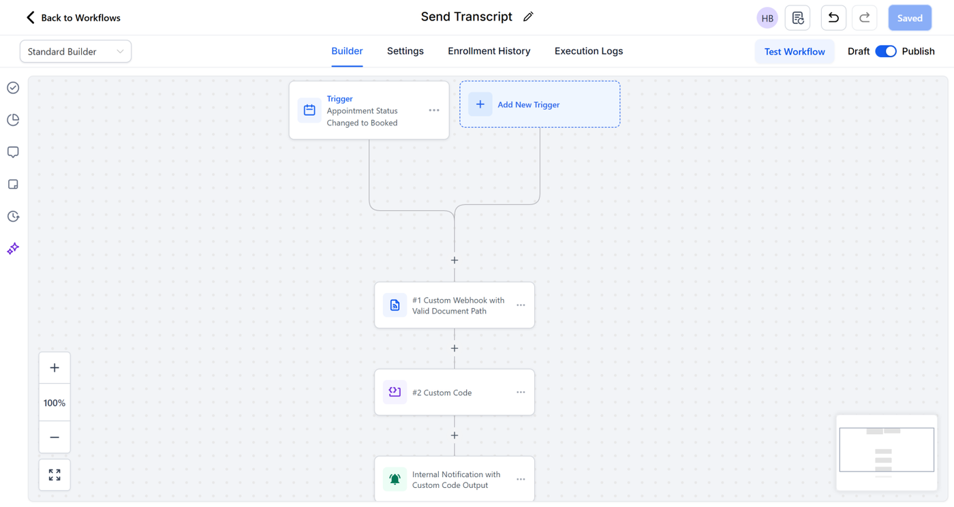Open the comment bubble icon in sidebar
The width and height of the screenshot is (954, 507).
click(13, 152)
